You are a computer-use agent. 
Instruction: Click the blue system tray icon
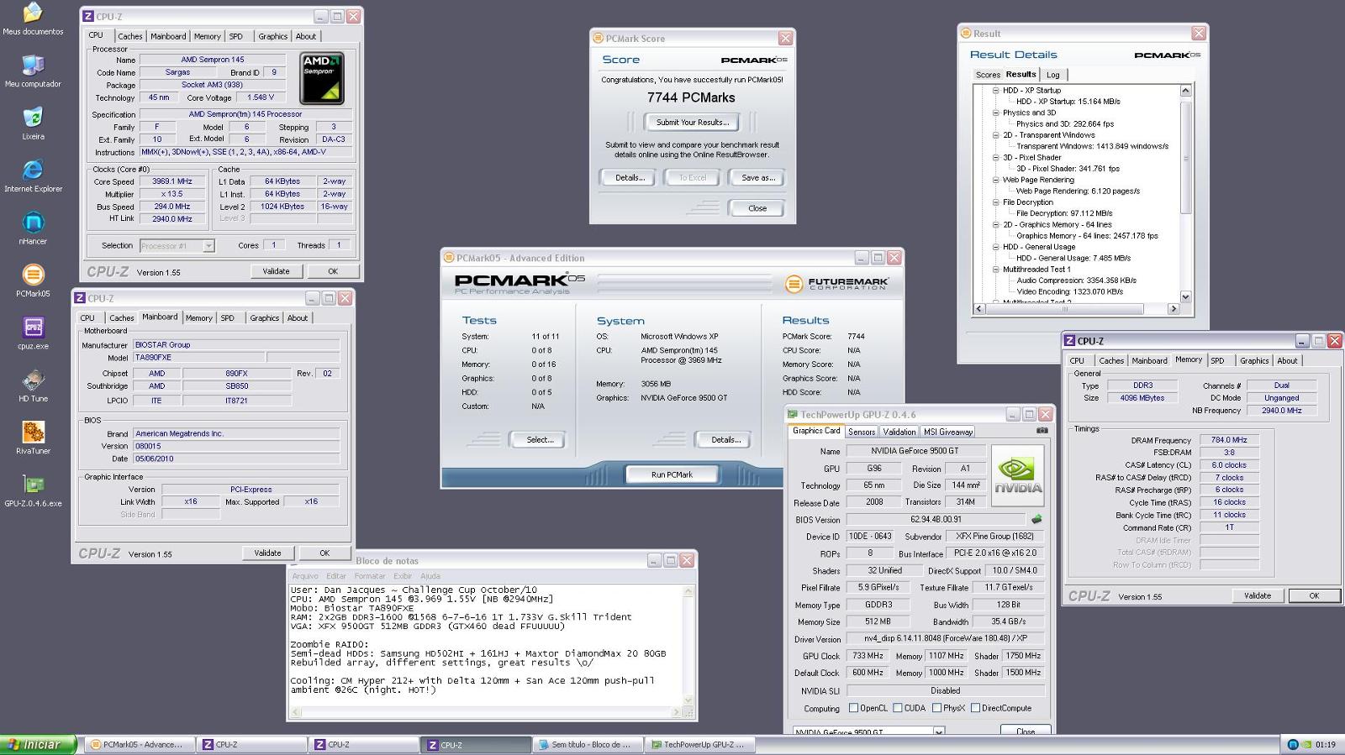coord(1293,744)
